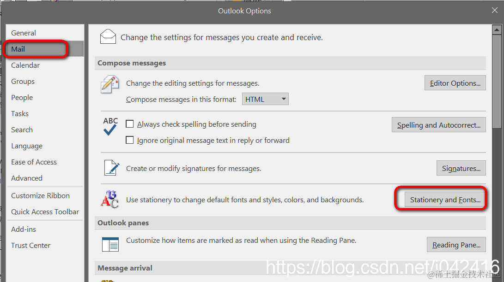
Task: Open the Trust Center category
Action: (x=45, y=246)
